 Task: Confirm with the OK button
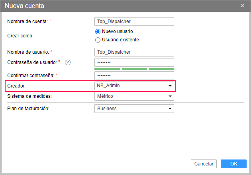233,163
